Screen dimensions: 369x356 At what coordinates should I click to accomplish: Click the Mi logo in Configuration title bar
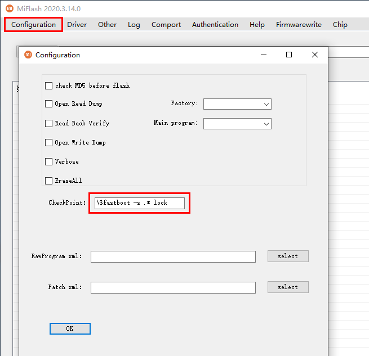(x=28, y=55)
